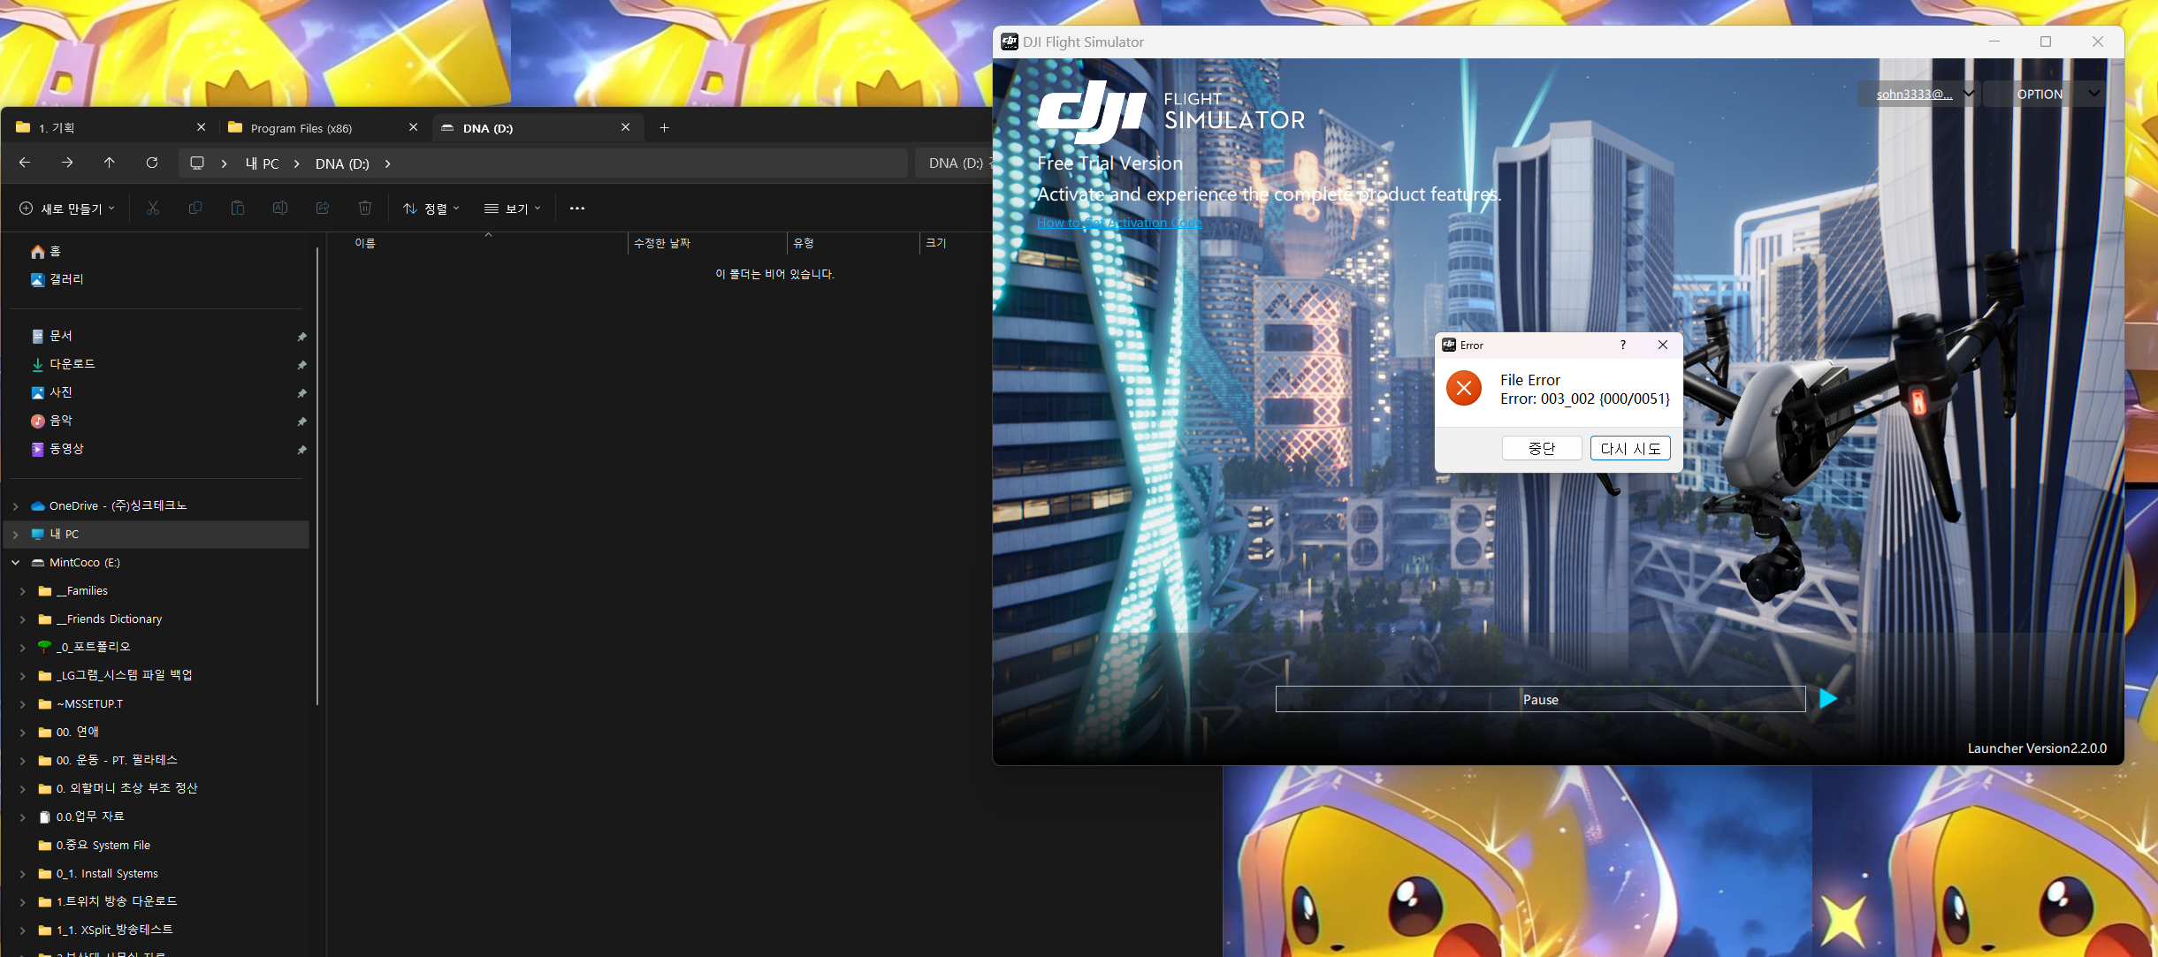Image resolution: width=2158 pixels, height=957 pixels.
Task: Click the Copy icon in Explorer toolbar
Action: [x=195, y=209]
